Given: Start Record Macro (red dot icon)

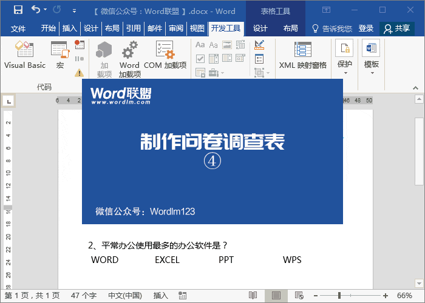Looking at the screenshot, I should click(80, 44).
